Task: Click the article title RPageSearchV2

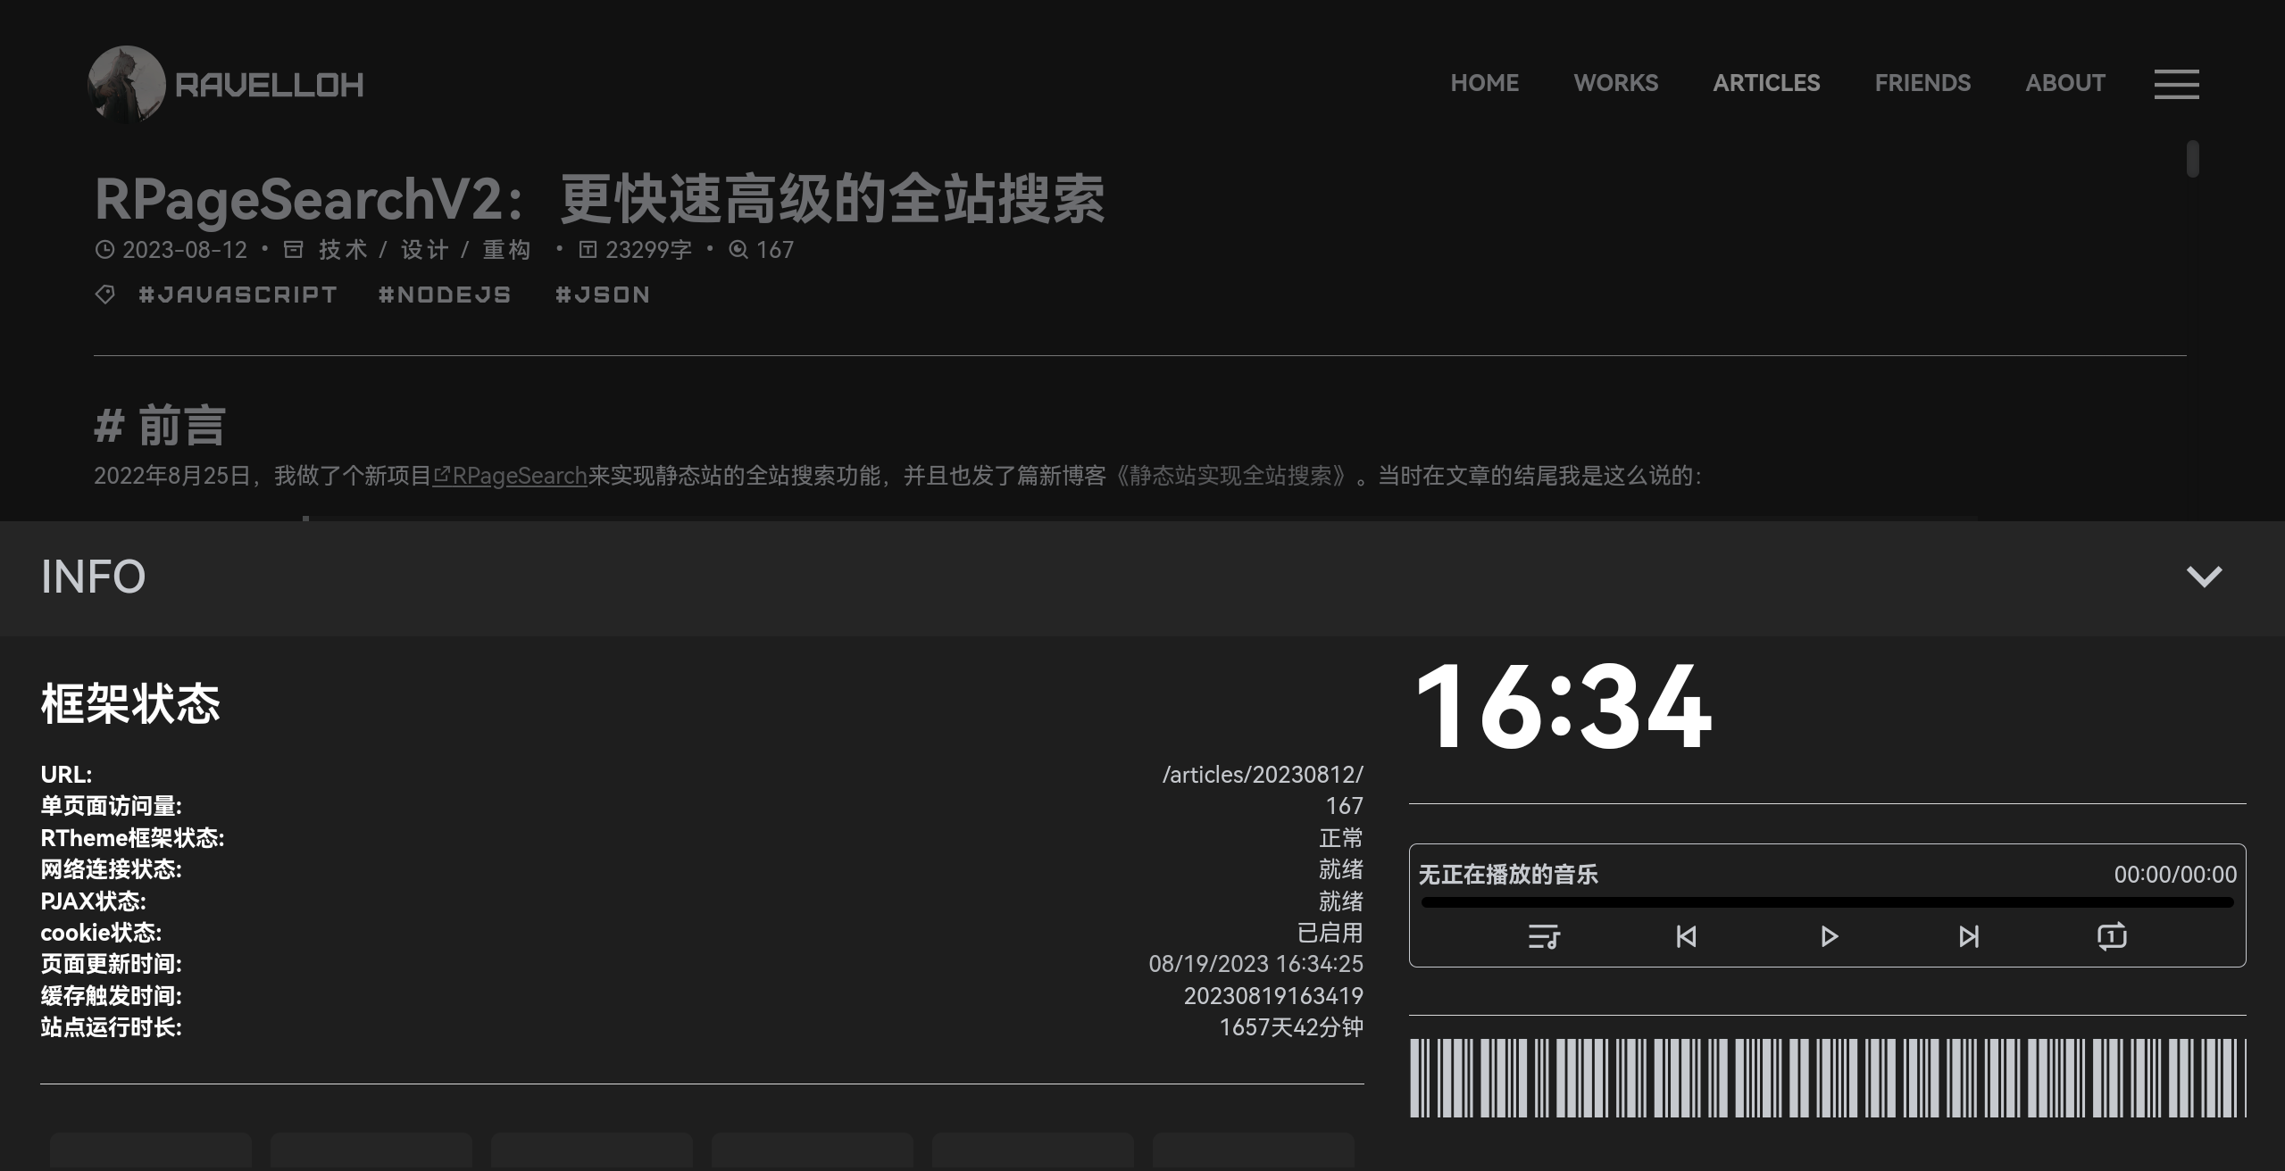Action: [x=600, y=198]
